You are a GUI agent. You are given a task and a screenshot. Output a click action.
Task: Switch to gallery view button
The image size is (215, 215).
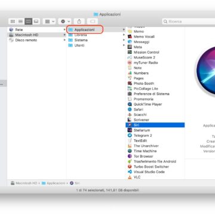[36, 21]
